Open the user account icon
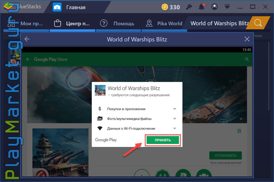The height and width of the screenshot is (182, 274). 214,7
